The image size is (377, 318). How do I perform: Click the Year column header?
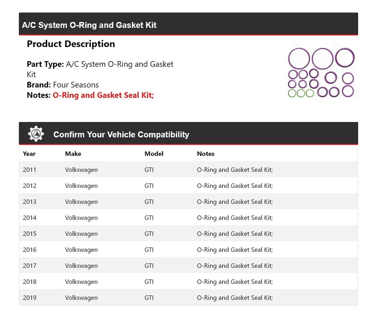pos(29,154)
